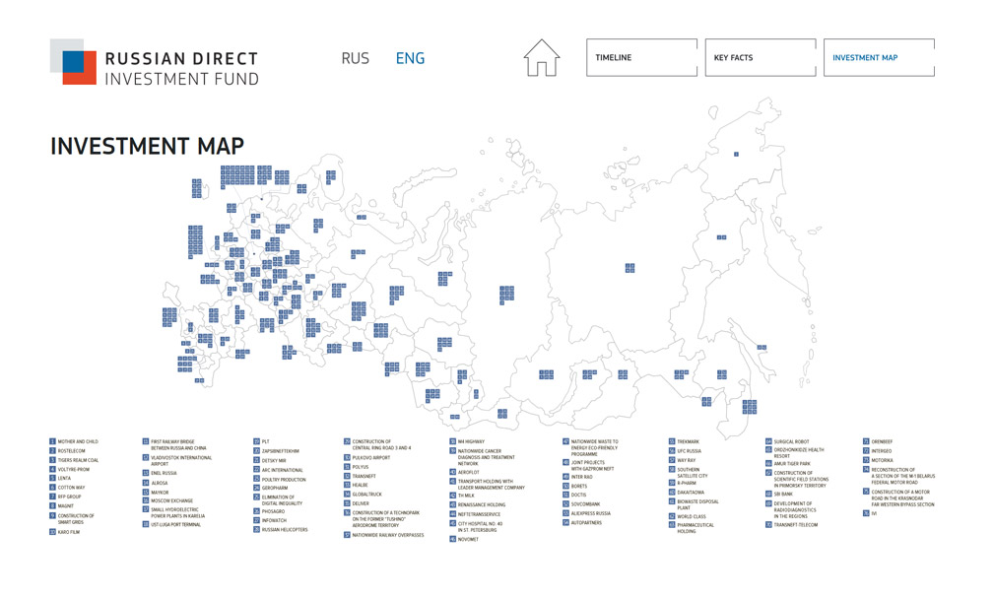Select the ARC International legend entry text
Image resolution: width=994 pixels, height=597 pixels.
click(282, 470)
